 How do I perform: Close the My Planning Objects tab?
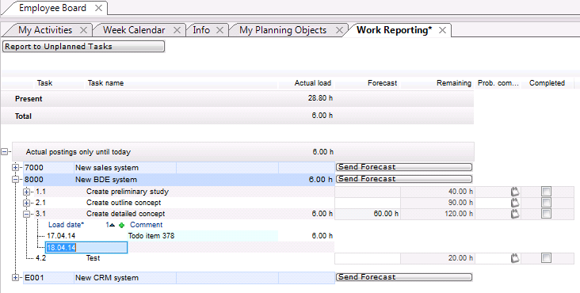[339, 30]
